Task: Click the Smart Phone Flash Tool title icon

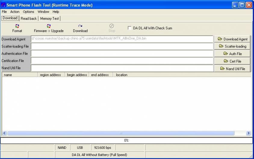Action: 3,5
